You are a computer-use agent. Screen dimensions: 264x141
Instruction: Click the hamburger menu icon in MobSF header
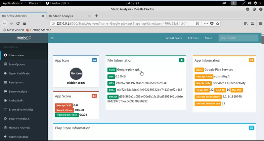[x=52, y=38]
